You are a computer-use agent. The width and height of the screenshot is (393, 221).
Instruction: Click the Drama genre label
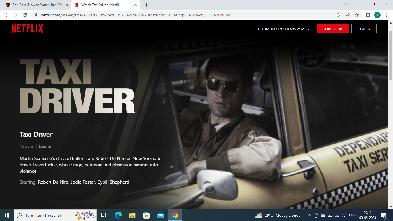[x=45, y=146]
